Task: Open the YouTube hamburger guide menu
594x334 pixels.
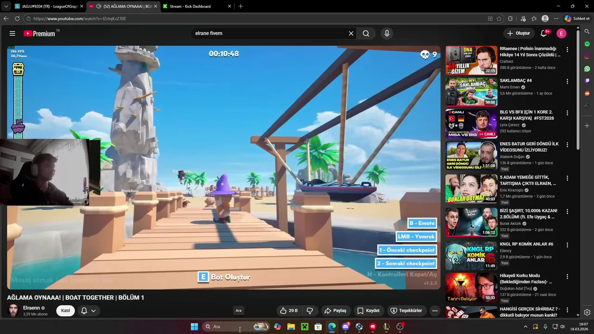Action: click(x=13, y=33)
